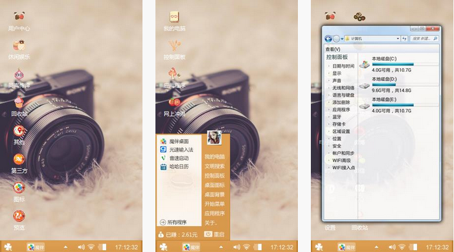The width and height of the screenshot is (454, 252).
Task: Expand the tray arrow on the 用户中心 desktop's taskbar
Action: coord(65,247)
